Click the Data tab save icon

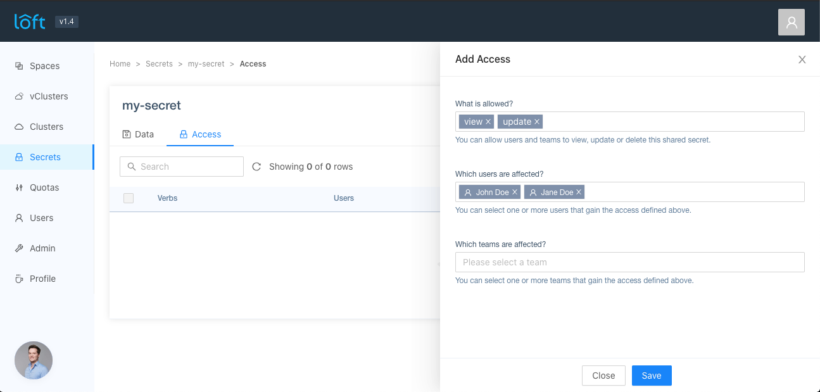127,134
